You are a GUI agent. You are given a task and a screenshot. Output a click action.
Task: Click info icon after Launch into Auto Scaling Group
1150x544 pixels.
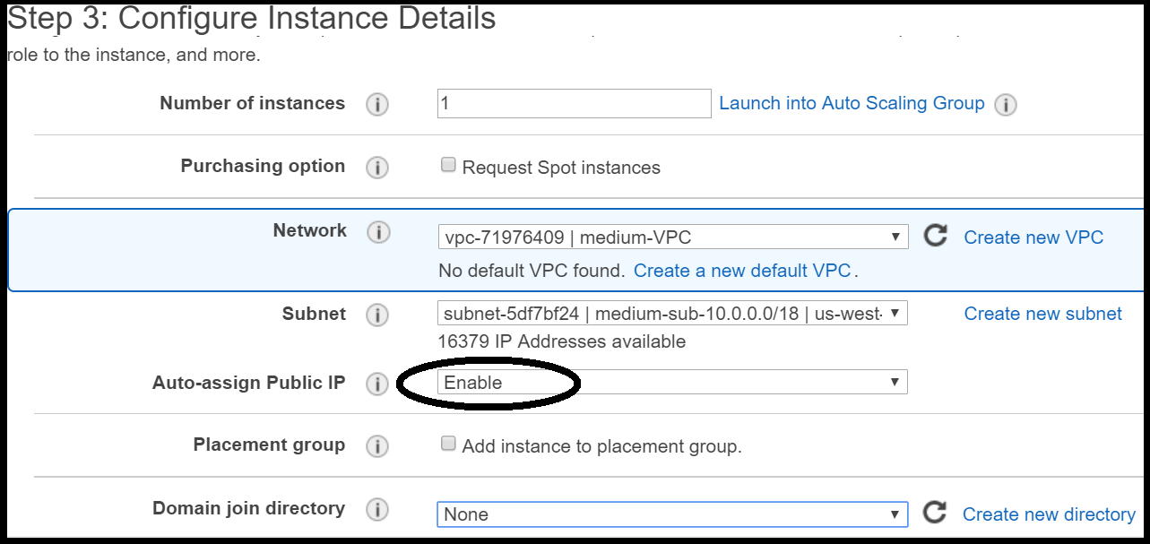(1006, 105)
